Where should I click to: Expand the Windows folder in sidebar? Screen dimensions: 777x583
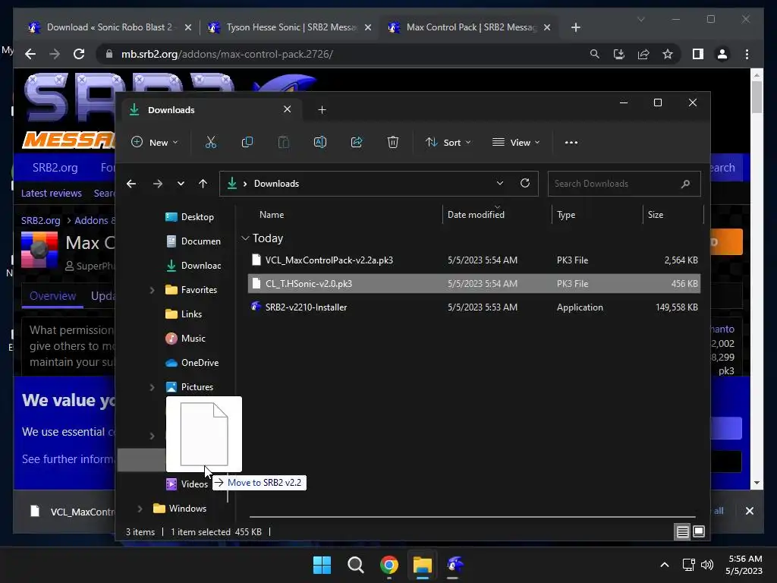tap(140, 509)
